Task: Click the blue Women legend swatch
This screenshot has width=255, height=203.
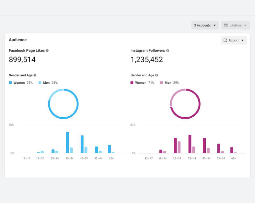Action: click(x=10, y=83)
